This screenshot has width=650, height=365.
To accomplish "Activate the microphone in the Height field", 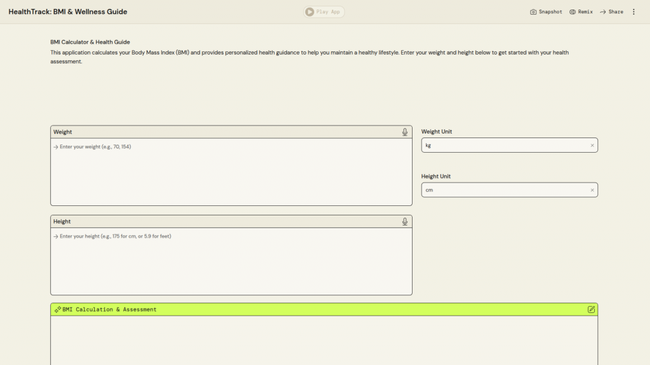I will pyautogui.click(x=405, y=221).
